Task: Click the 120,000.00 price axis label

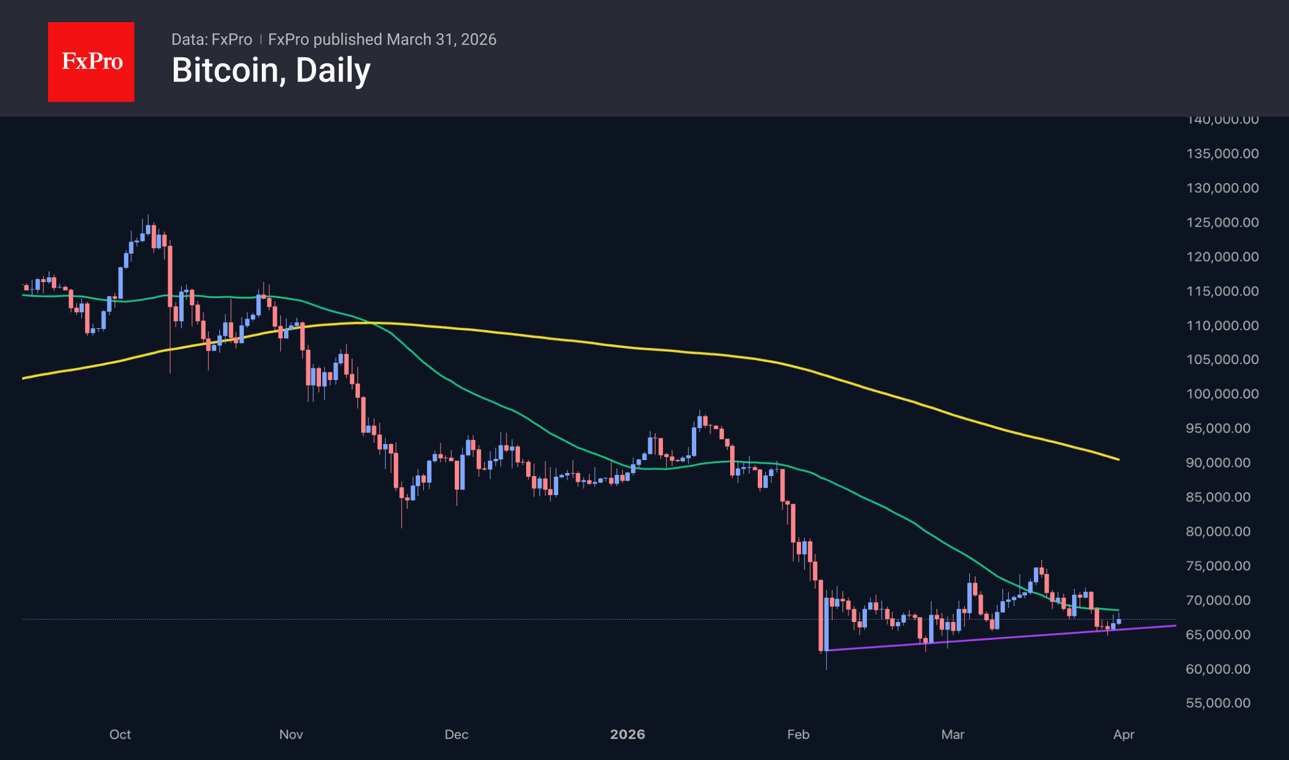Action: click(1222, 257)
